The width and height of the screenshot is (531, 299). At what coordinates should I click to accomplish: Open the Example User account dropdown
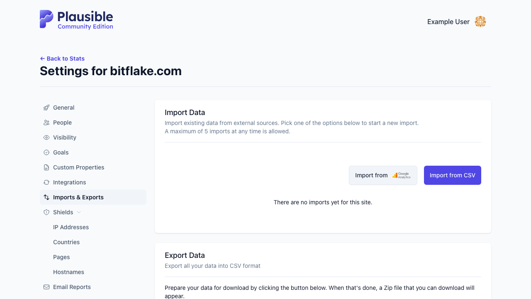tap(456, 22)
